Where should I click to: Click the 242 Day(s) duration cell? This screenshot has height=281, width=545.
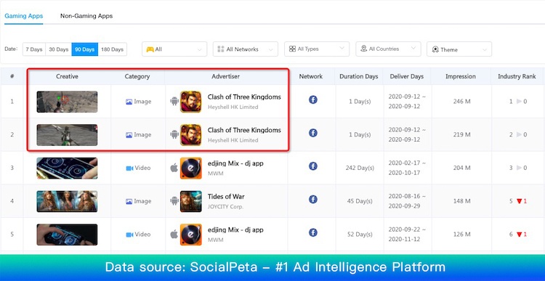click(x=360, y=168)
